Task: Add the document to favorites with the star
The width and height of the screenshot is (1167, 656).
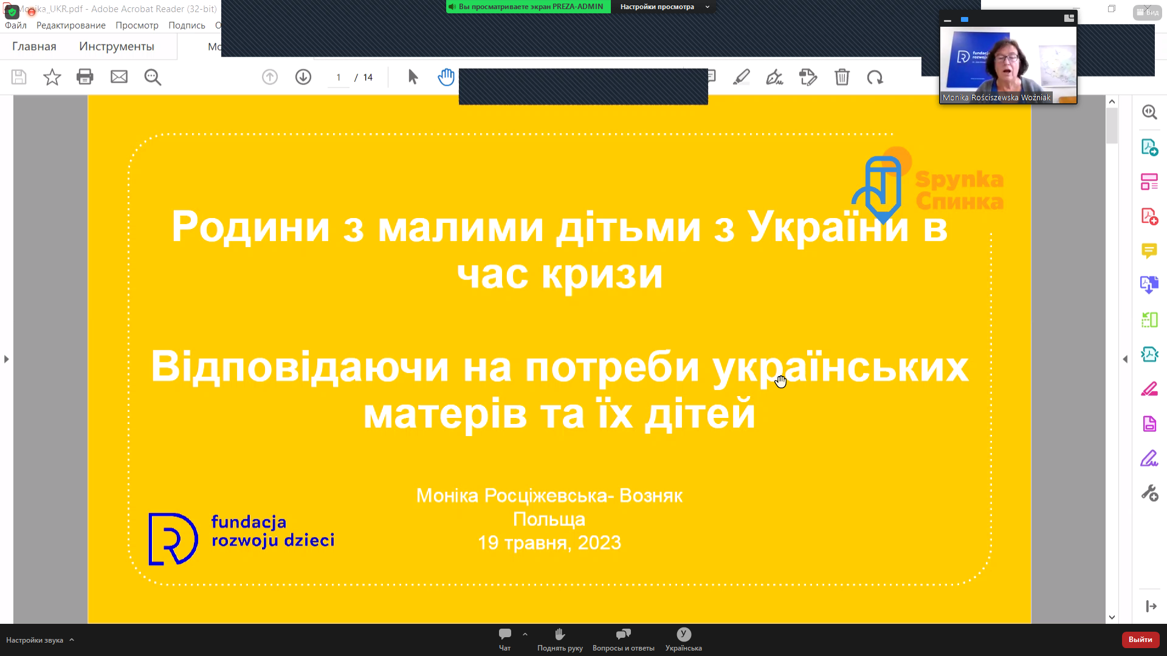Action: pyautogui.click(x=52, y=77)
